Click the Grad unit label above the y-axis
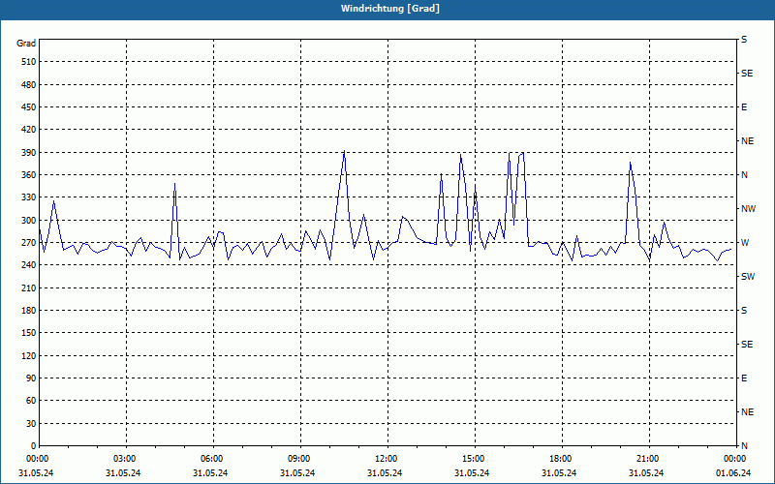 pos(26,44)
